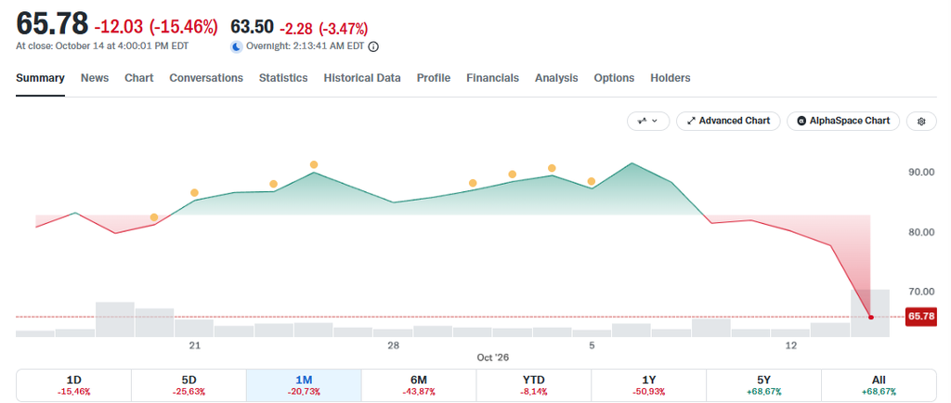Select the Options tab
Viewport: 951px width, 403px height.
pyautogui.click(x=614, y=78)
